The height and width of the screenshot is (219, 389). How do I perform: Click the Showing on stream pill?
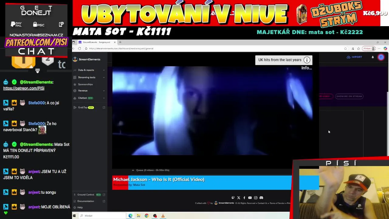coord(349,96)
